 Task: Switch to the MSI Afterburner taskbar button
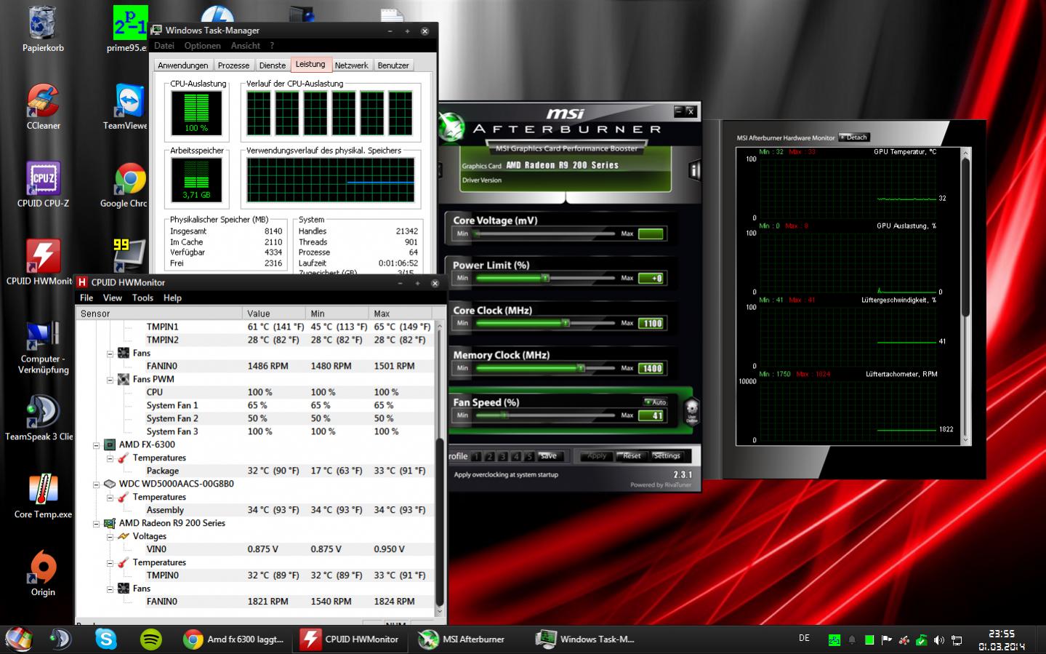click(x=462, y=639)
